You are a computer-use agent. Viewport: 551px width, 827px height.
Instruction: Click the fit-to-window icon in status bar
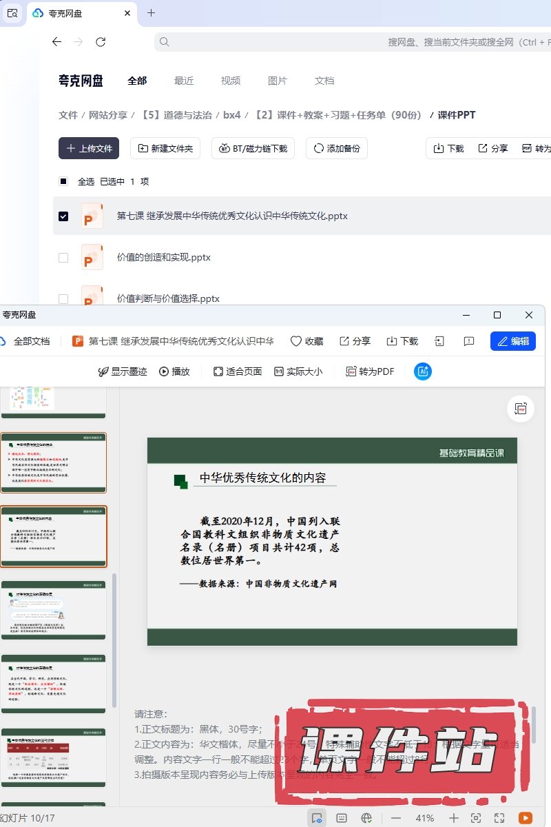coord(475,818)
